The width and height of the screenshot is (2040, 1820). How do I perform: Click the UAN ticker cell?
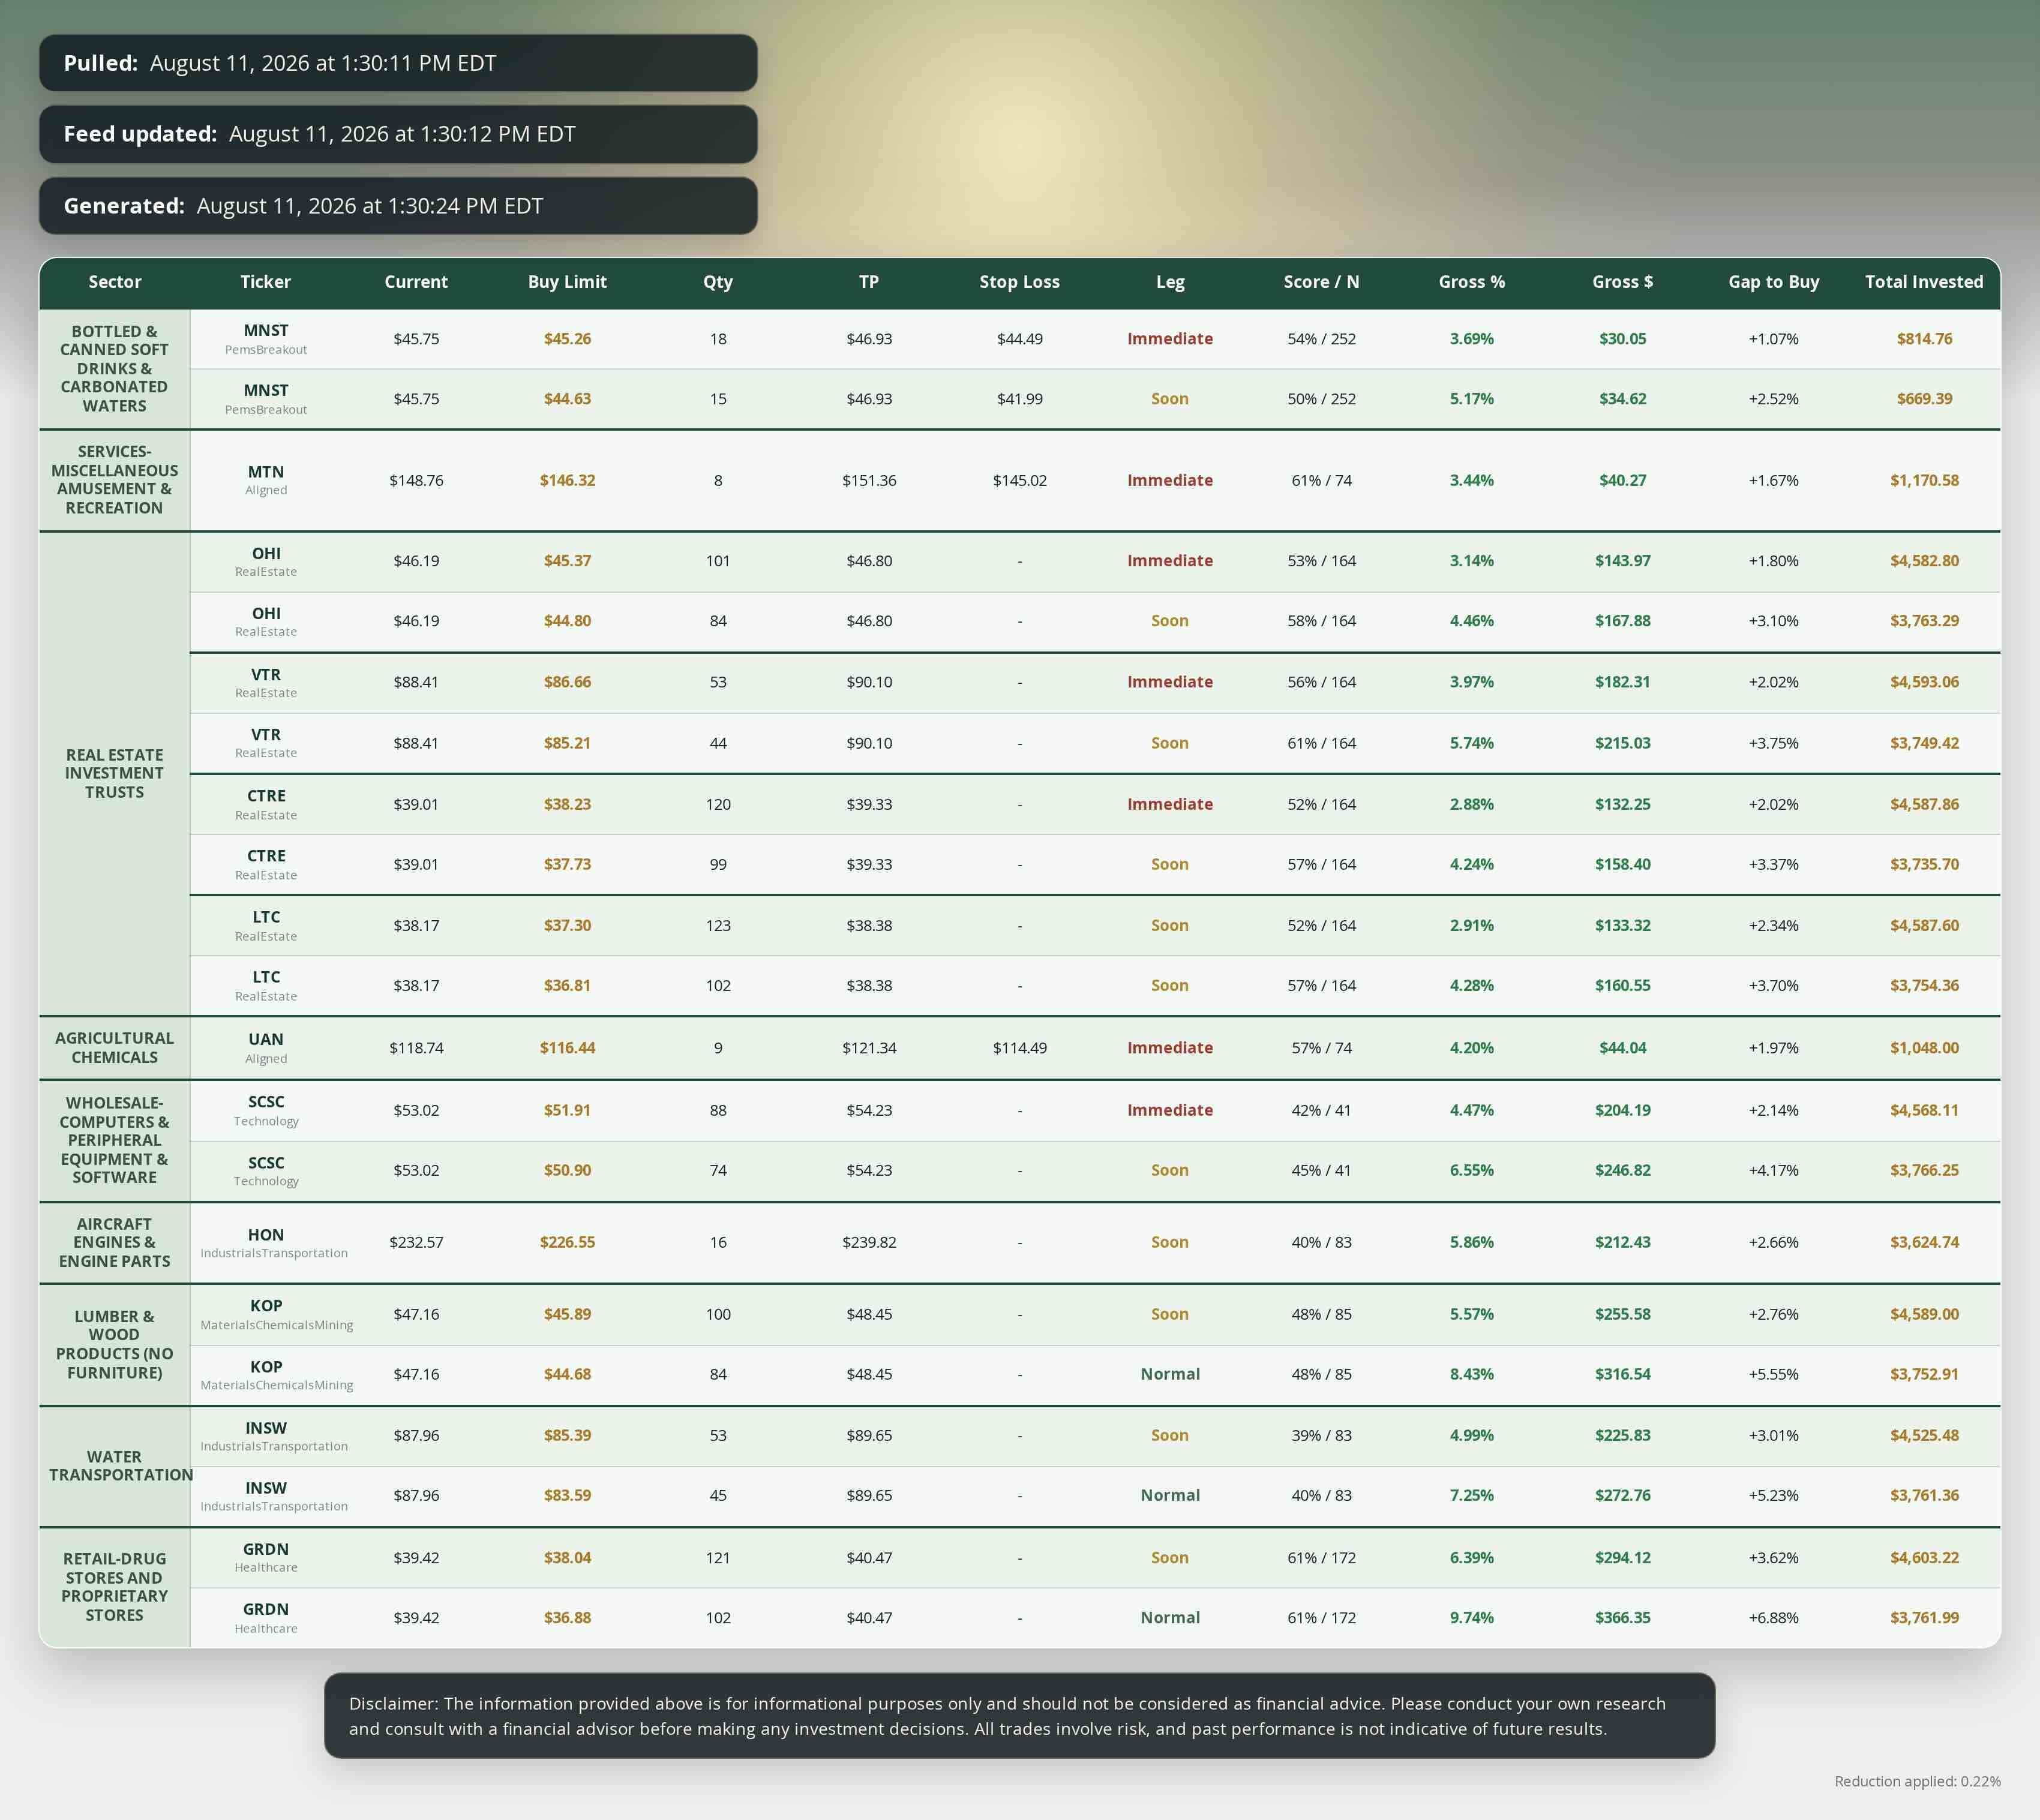(266, 1048)
